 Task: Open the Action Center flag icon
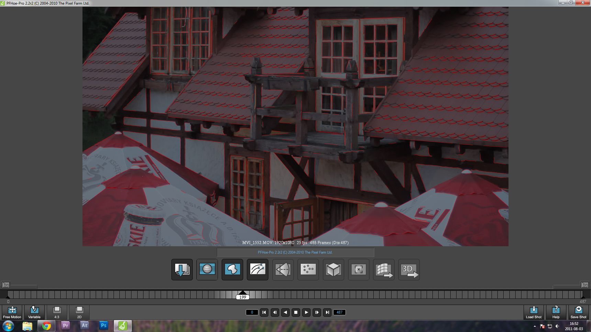click(x=542, y=326)
